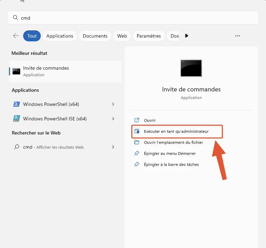Click the Windows PowerShell ISE (x64) icon
266x248 pixels.
pyautogui.click(x=17, y=119)
